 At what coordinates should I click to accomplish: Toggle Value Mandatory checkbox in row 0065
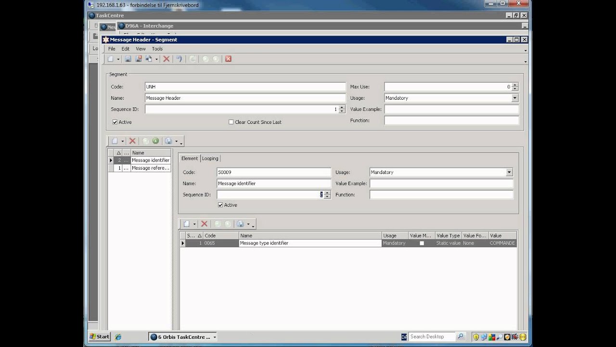pos(422,243)
